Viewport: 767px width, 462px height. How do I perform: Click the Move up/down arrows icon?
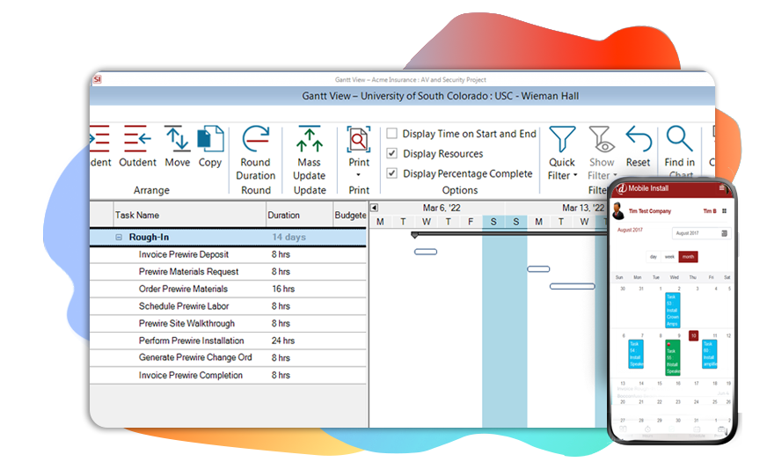pyautogui.click(x=177, y=138)
